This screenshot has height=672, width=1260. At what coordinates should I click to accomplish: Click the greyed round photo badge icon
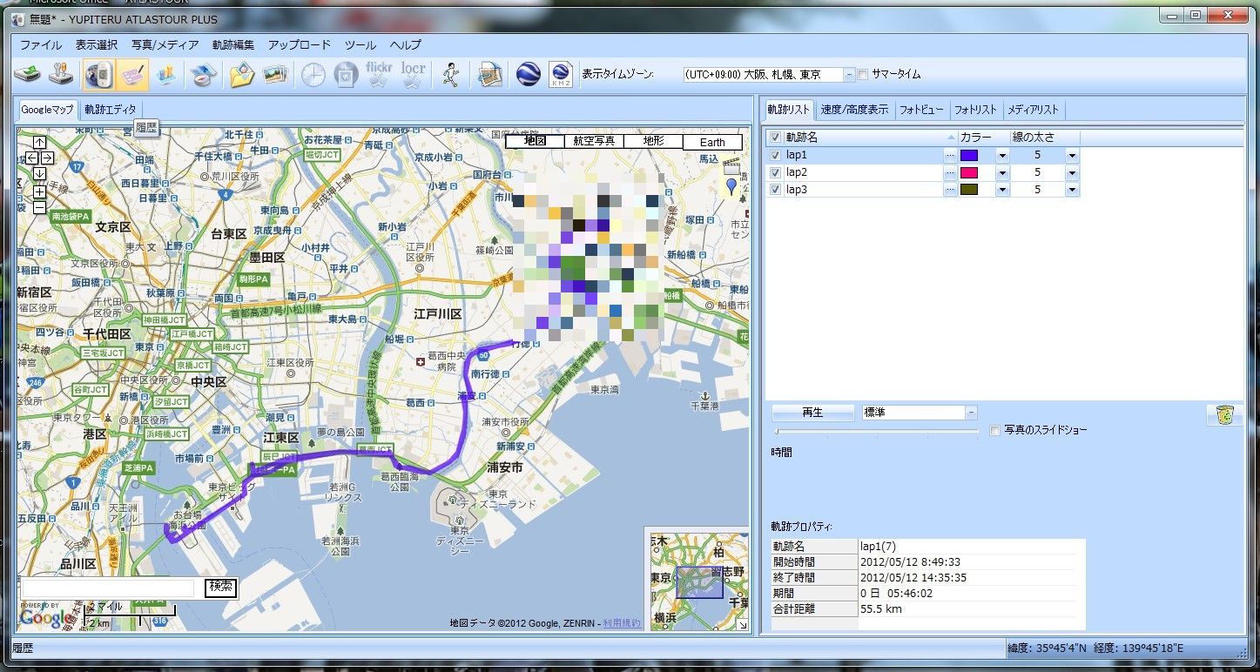pos(347,75)
